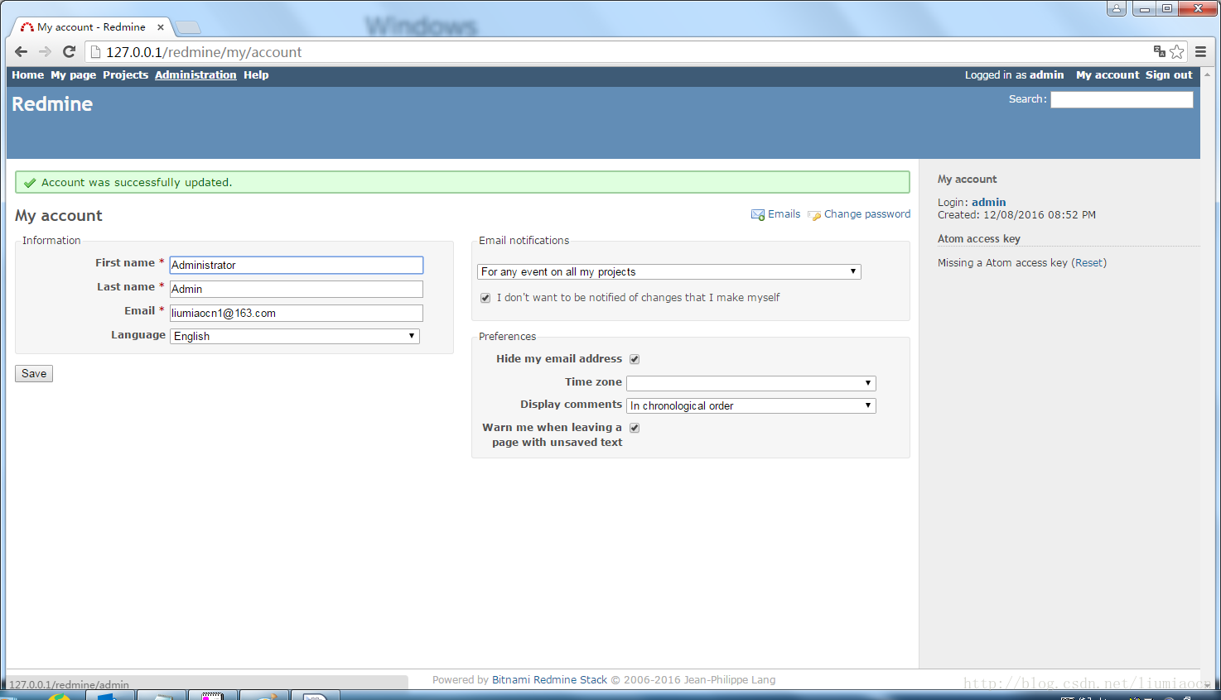Open Bitnami Redmine Stack footer link

pyautogui.click(x=549, y=680)
